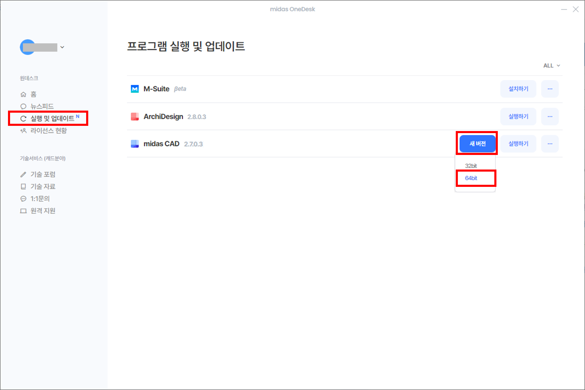Click the Beta label next to M-Suite
585x390 pixels.
click(180, 89)
